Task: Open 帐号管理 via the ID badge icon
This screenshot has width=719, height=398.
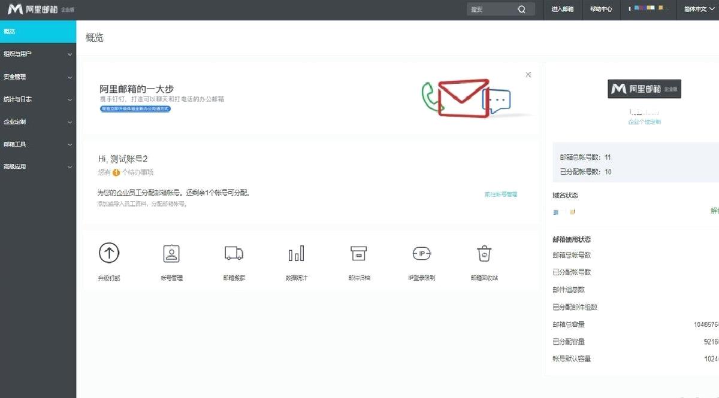Action: click(x=171, y=254)
